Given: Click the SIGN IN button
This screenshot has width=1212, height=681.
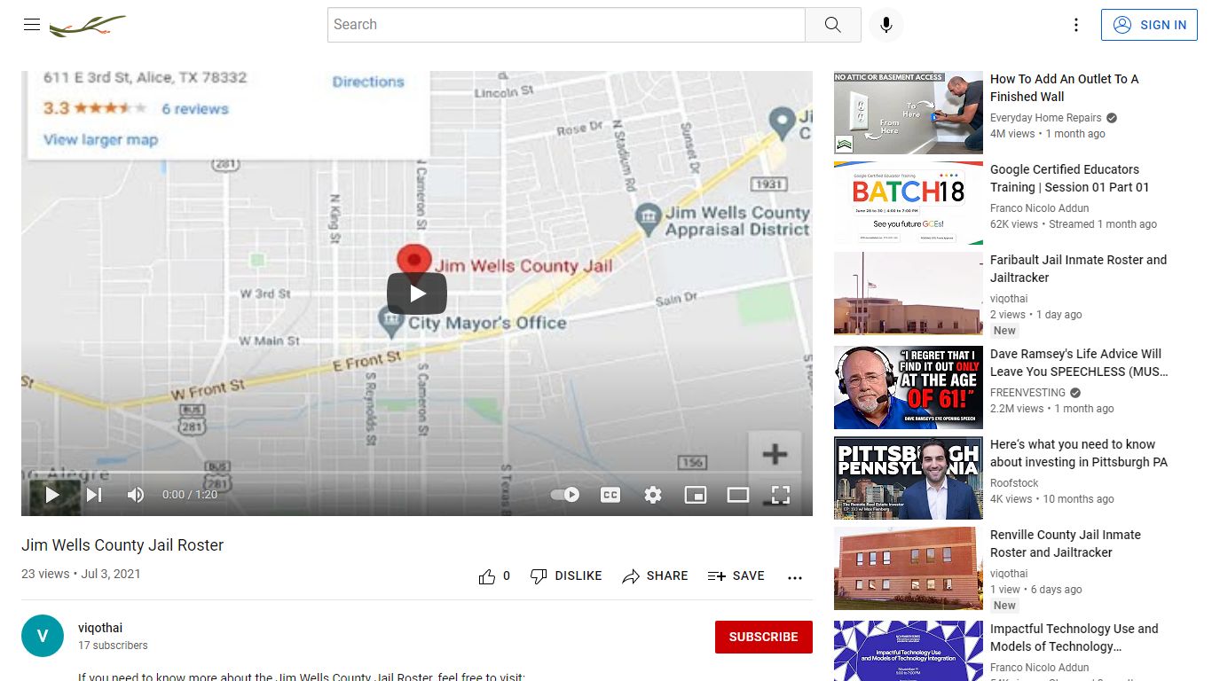Looking at the screenshot, I should (x=1149, y=25).
